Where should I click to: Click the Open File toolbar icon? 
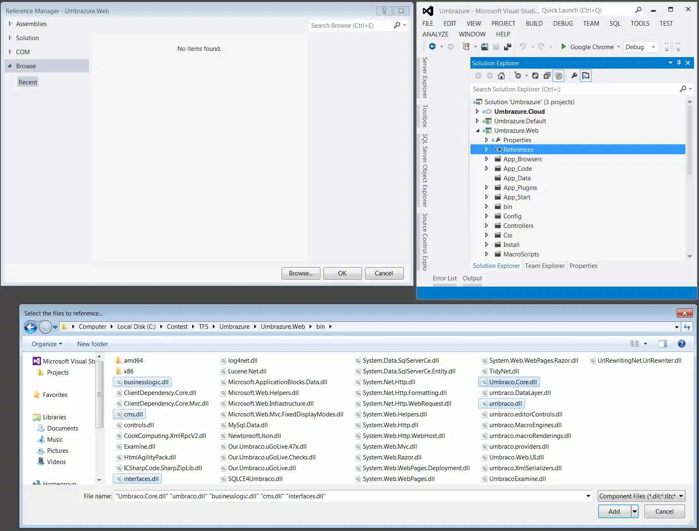click(484, 47)
